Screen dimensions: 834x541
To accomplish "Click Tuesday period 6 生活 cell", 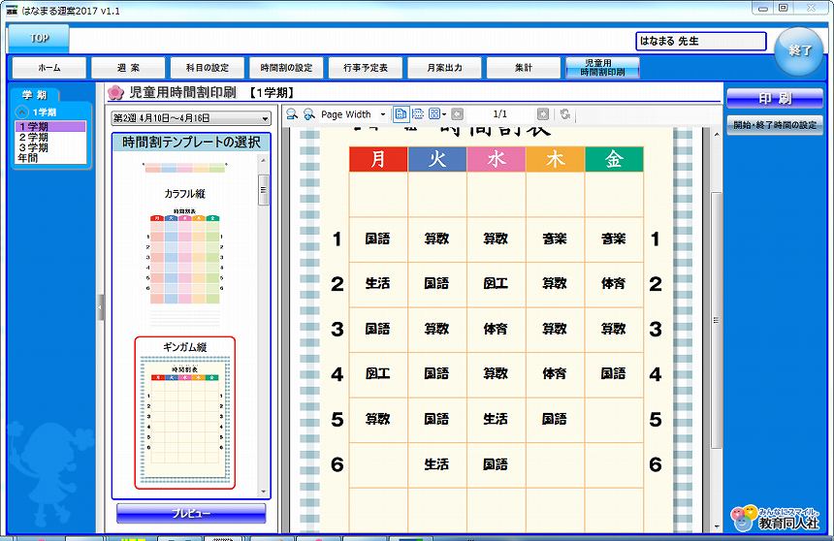I will click(436, 464).
